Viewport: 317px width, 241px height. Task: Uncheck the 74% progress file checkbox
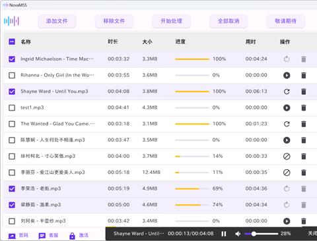point(12,205)
